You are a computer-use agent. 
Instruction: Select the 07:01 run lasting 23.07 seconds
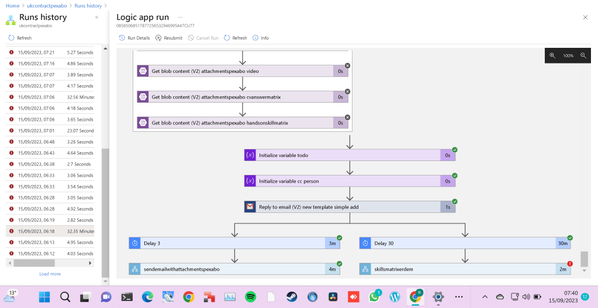(x=50, y=131)
